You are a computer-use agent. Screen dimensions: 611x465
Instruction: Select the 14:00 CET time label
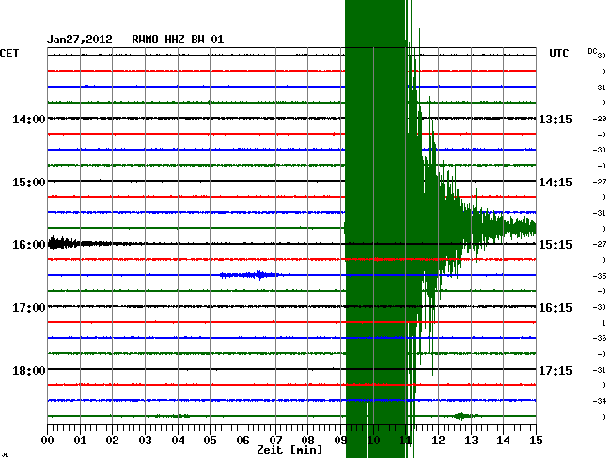pyautogui.click(x=29, y=119)
